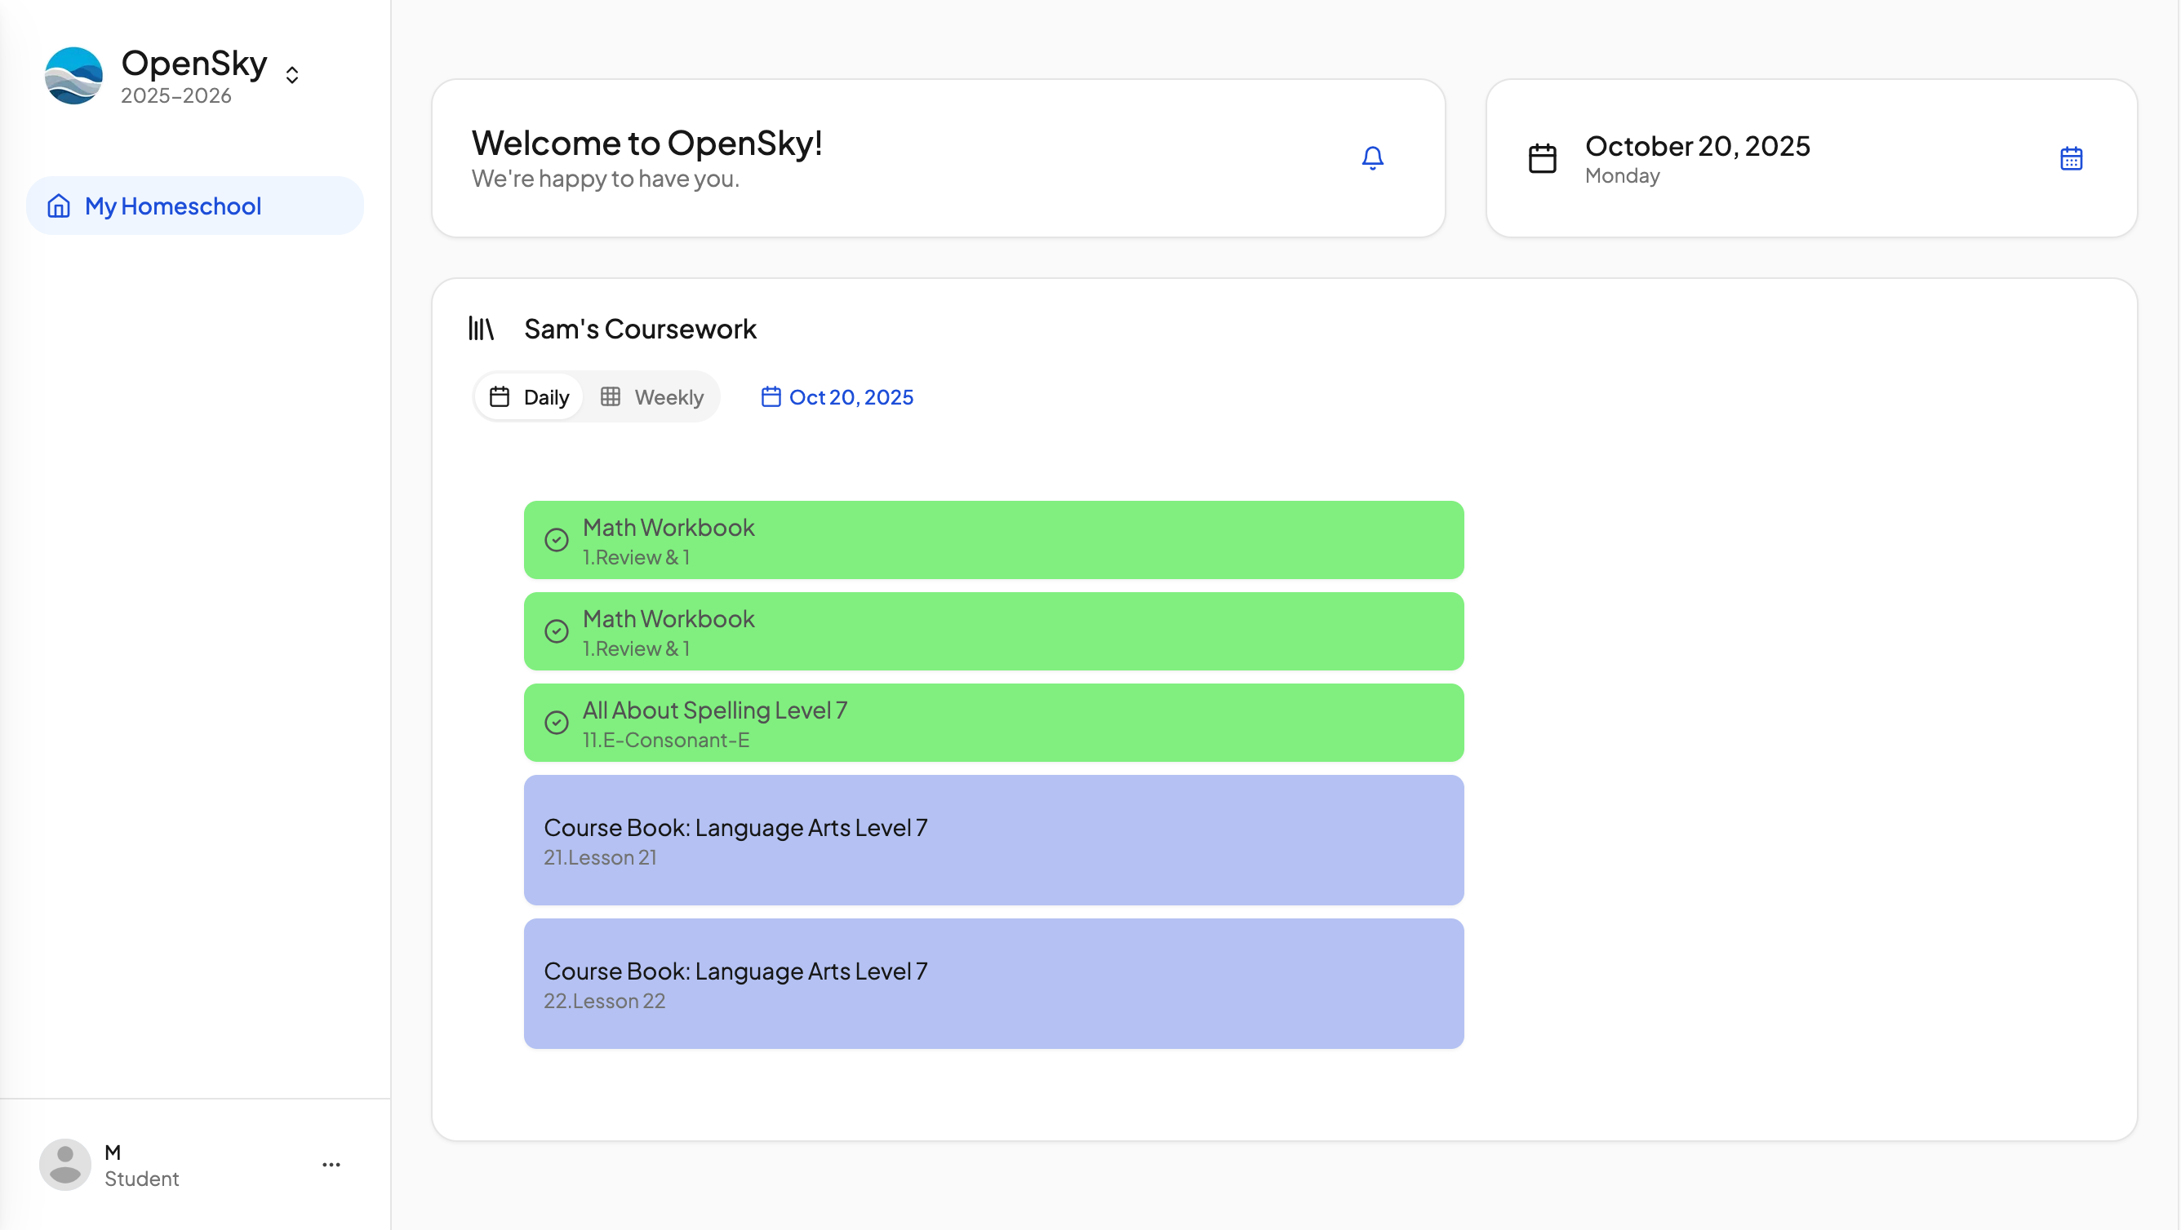Click the Welcome to OpenSky heading
The width and height of the screenshot is (2181, 1230).
[646, 143]
